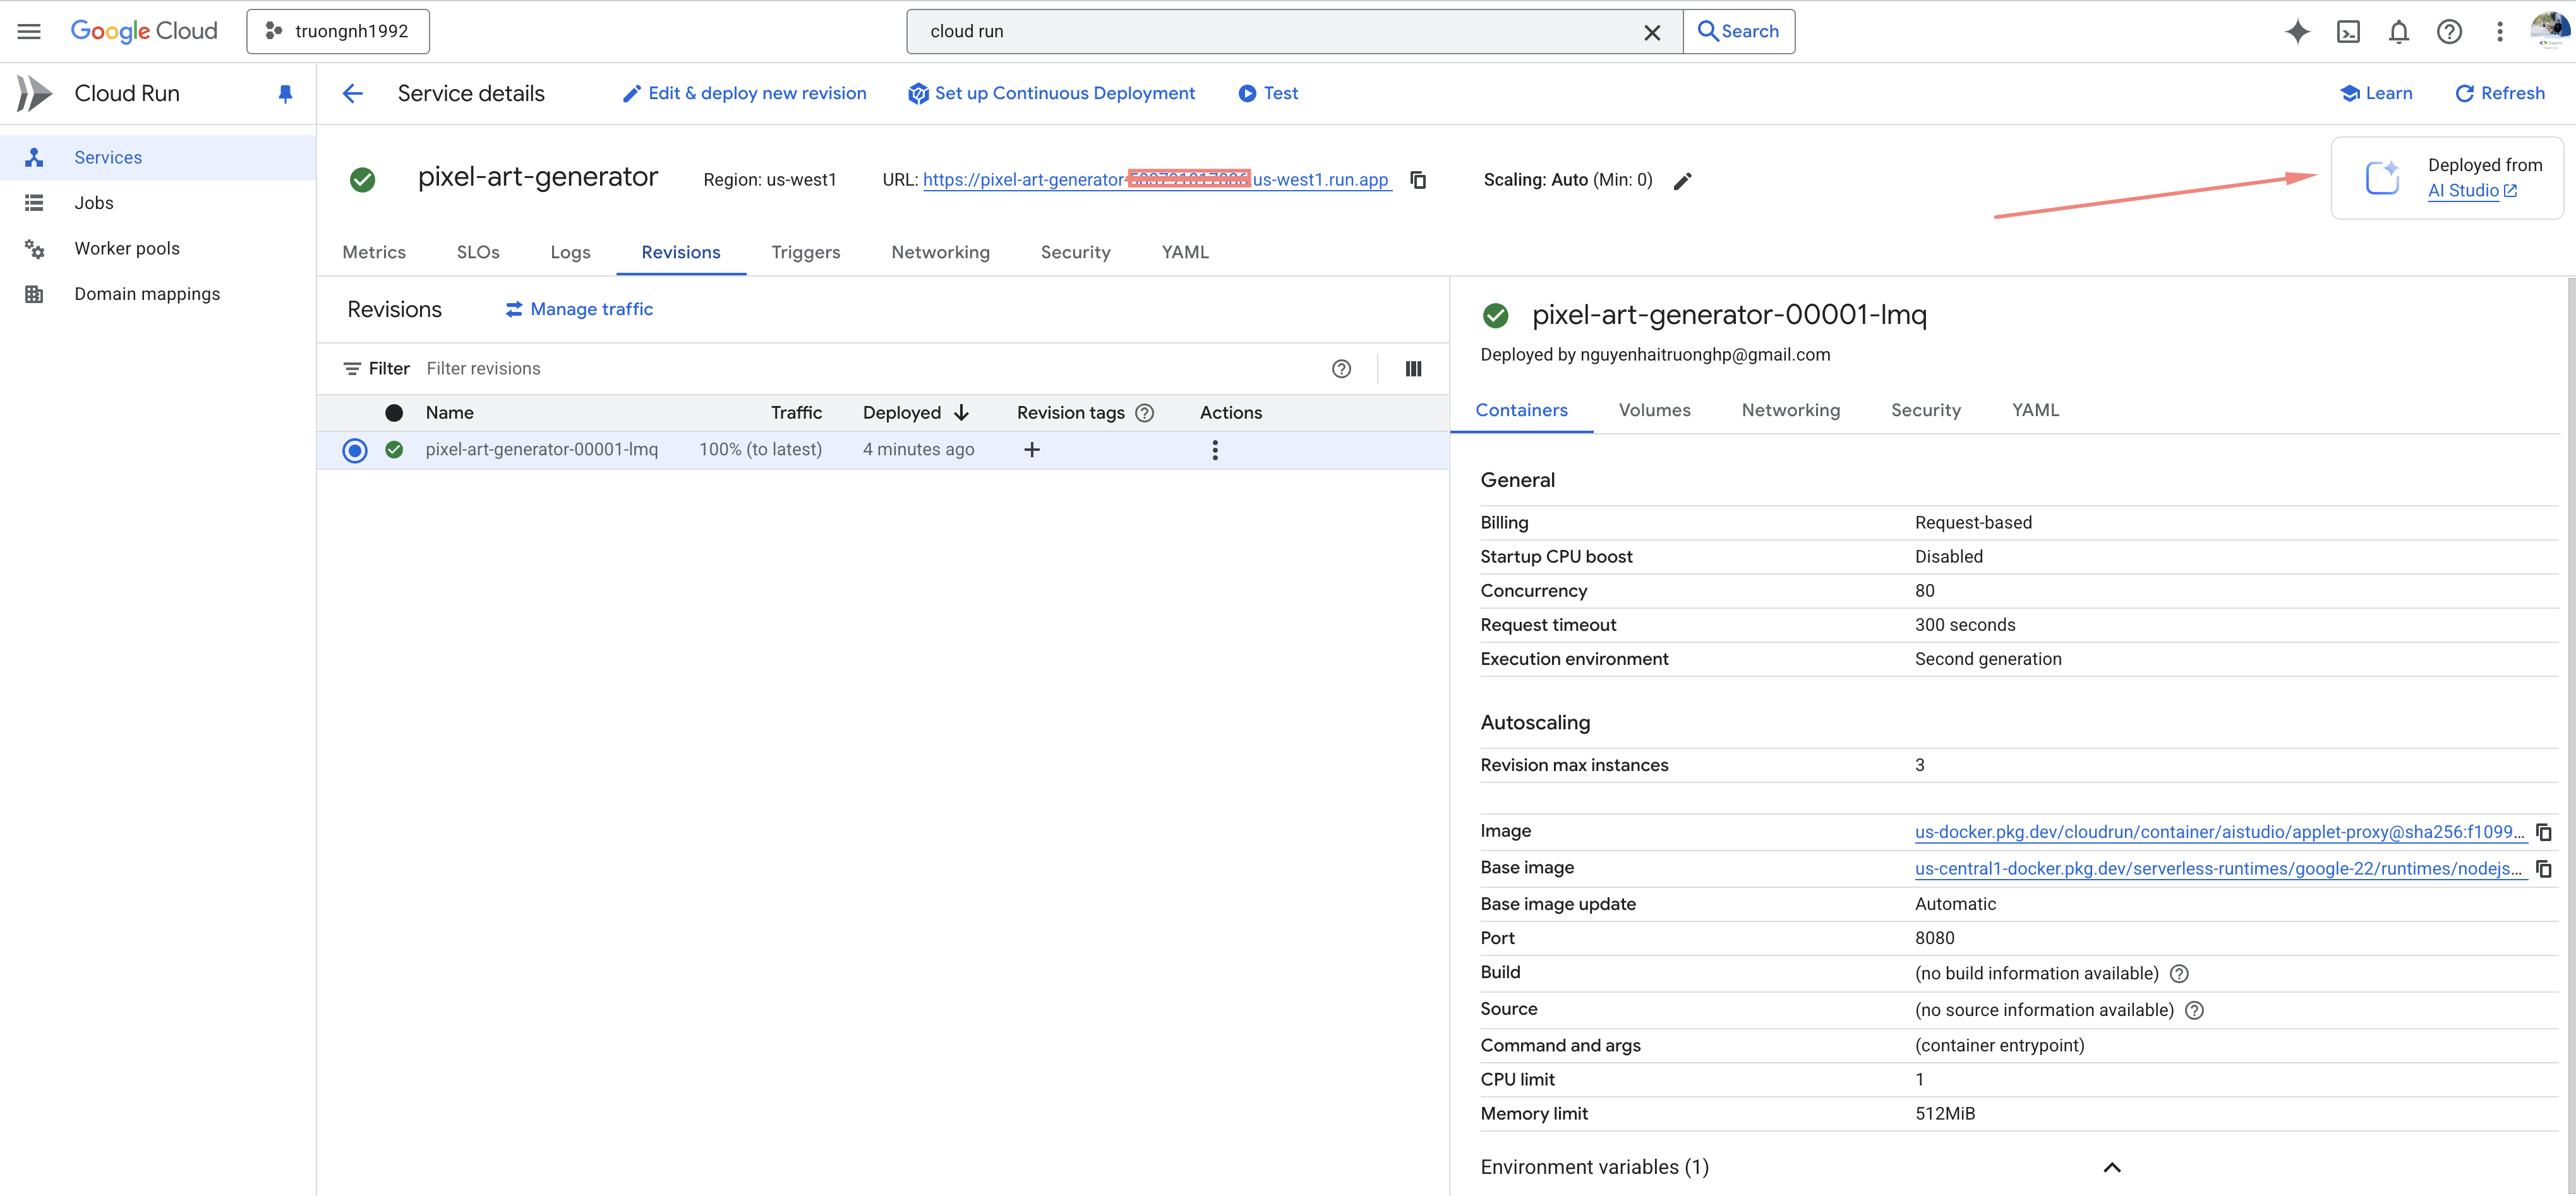Click the Google Cloud logo

(x=143, y=31)
